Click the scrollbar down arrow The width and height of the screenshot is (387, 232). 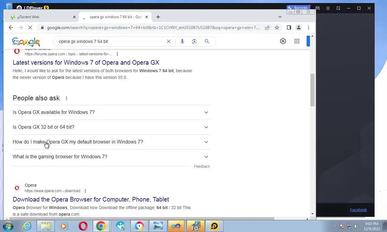312,214
